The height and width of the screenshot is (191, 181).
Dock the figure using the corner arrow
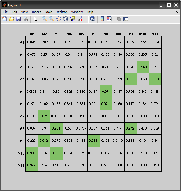click(177, 12)
